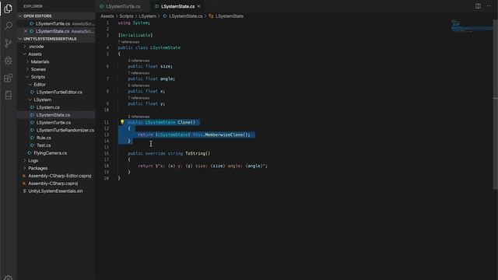Expand the .vscode folder
The width and height of the screenshot is (498, 280).
coord(36,47)
